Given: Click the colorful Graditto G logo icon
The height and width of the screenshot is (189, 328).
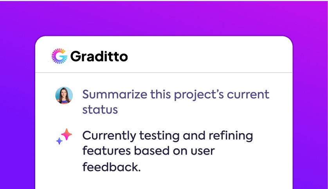Looking at the screenshot, I should pyautogui.click(x=59, y=56).
